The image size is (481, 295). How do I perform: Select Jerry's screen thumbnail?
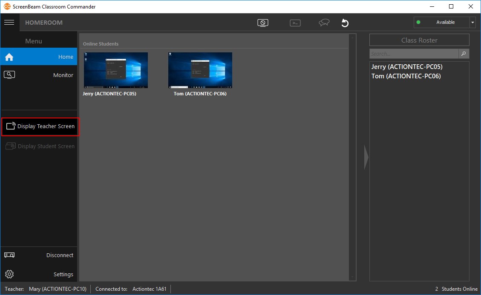pyautogui.click(x=115, y=70)
